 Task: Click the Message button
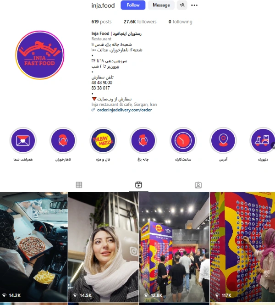tap(161, 5)
